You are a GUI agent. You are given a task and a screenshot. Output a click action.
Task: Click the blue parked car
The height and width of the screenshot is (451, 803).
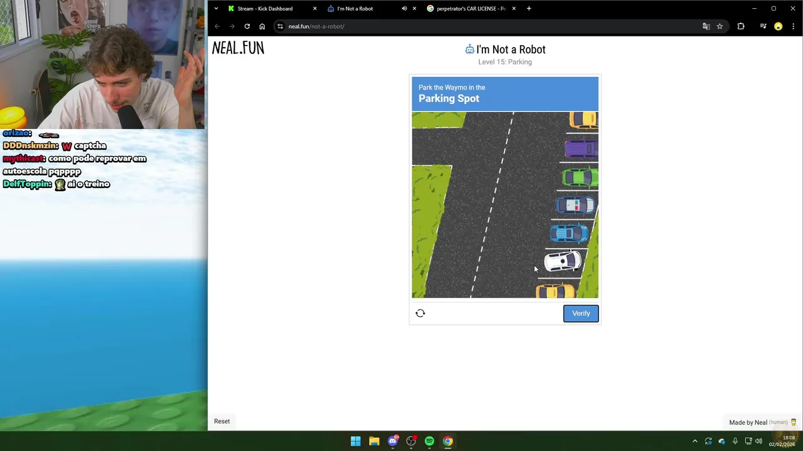point(570,233)
